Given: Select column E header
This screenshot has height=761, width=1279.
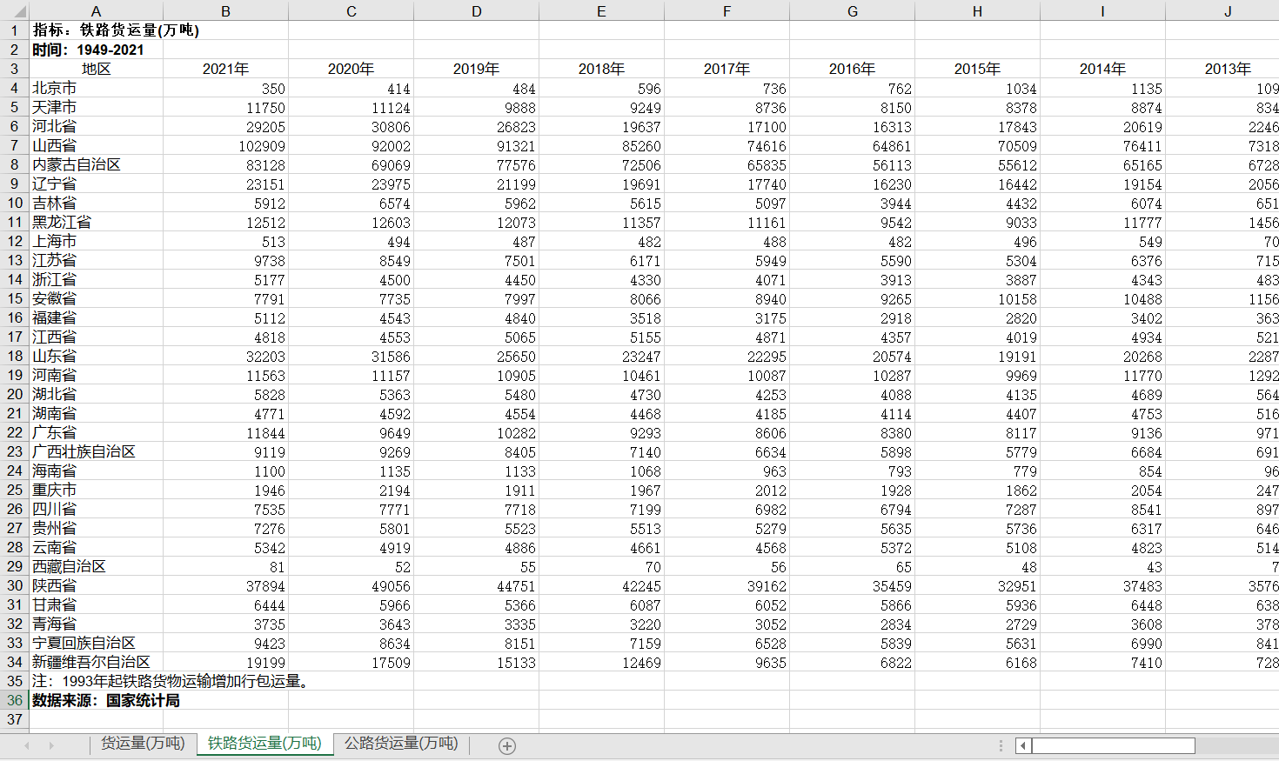Looking at the screenshot, I should tap(601, 10).
